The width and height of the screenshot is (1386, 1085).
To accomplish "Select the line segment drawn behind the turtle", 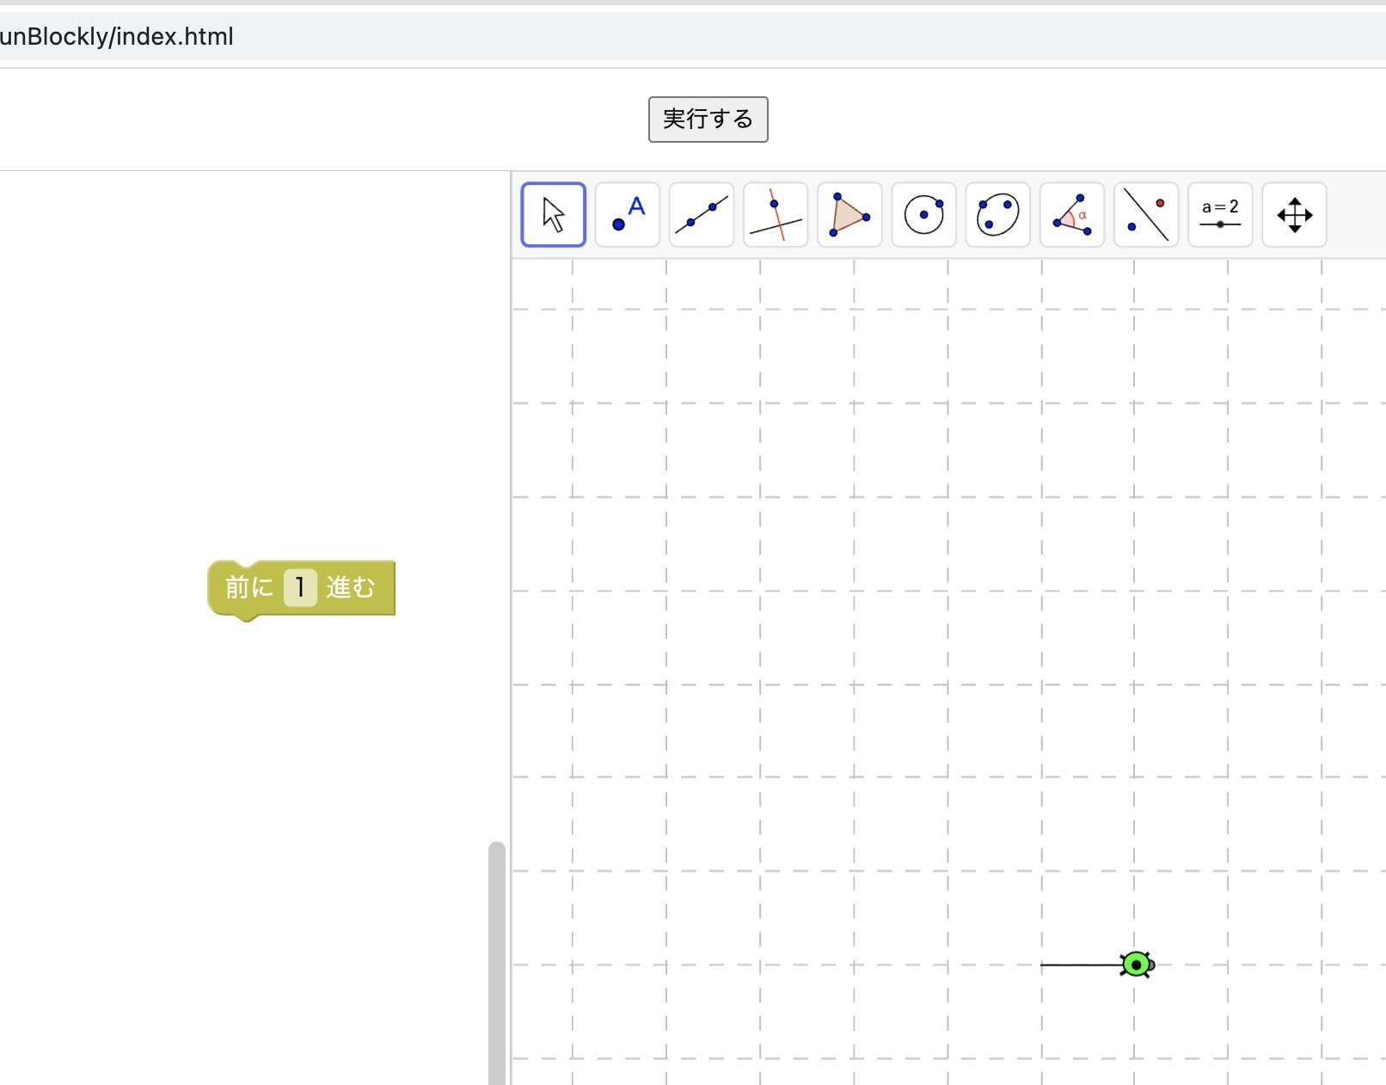I will (1079, 965).
